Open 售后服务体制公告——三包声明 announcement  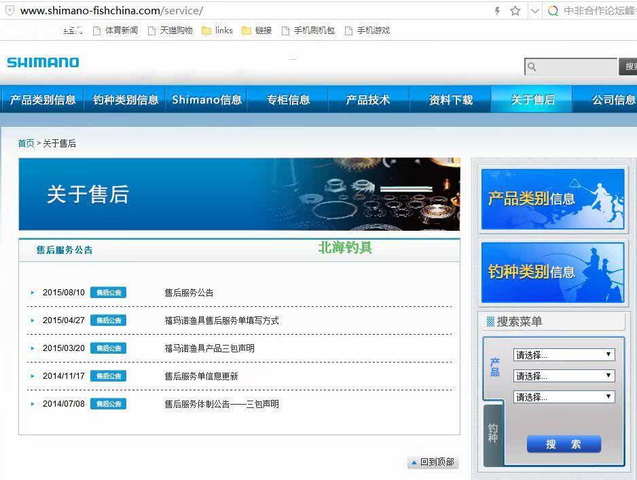221,404
